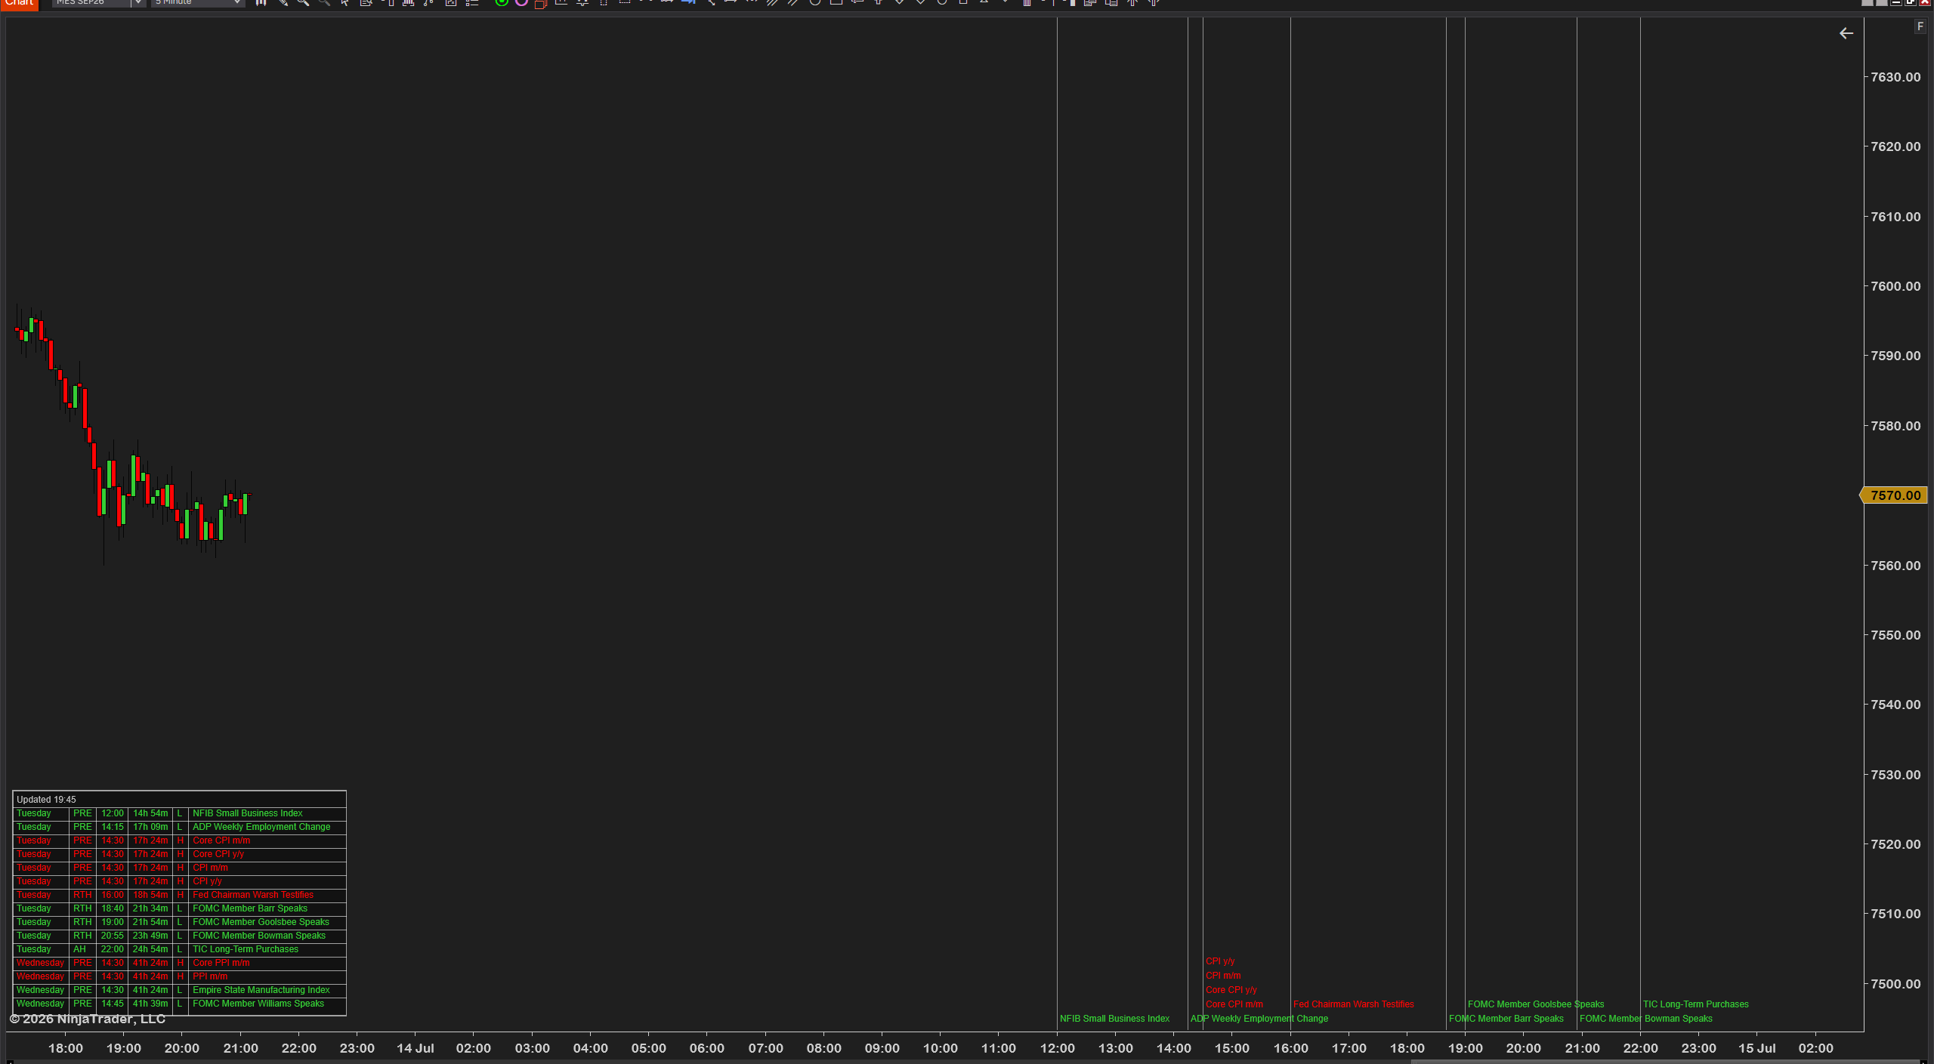Click the '15 Jul' date on time axis
The height and width of the screenshot is (1064, 1934).
[1757, 1048]
